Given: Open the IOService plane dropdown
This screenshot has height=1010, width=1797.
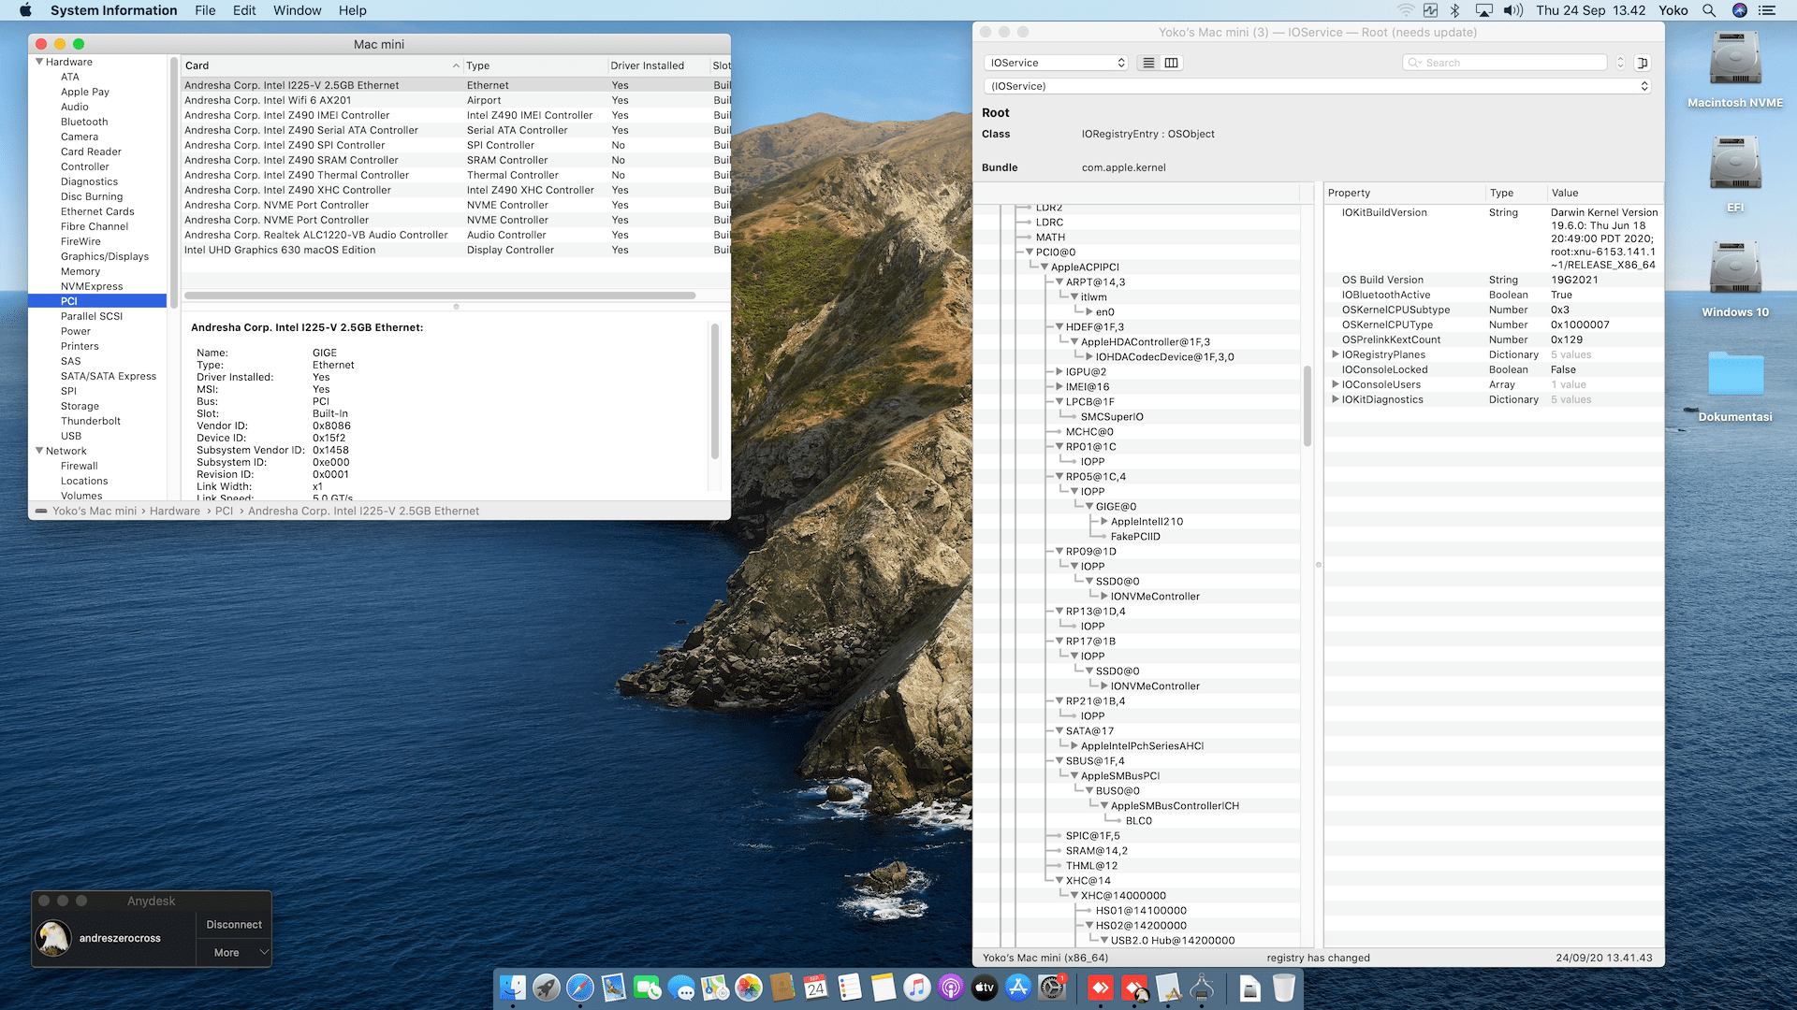Looking at the screenshot, I should tap(1056, 63).
